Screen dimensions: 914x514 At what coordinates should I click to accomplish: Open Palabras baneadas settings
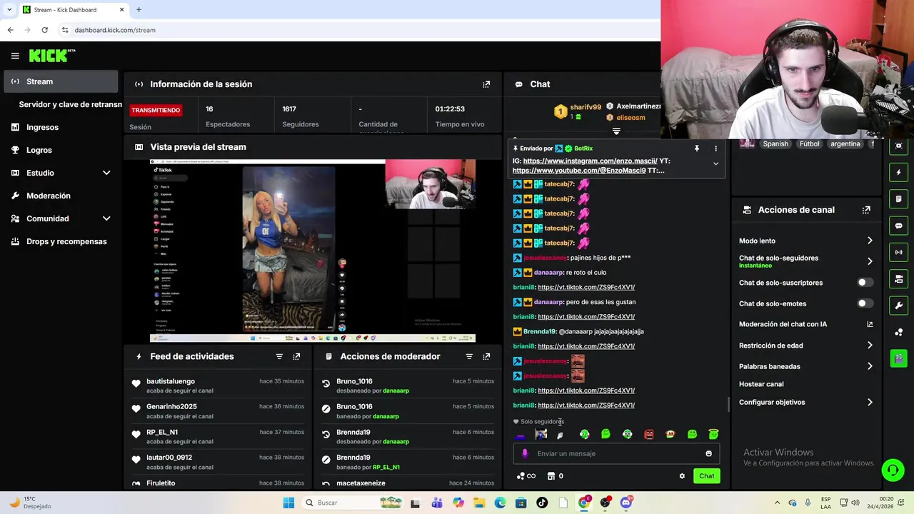tap(805, 366)
